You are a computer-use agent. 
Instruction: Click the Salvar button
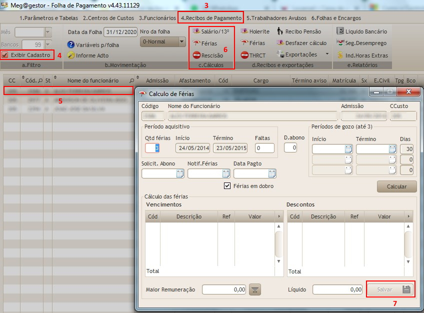point(390,289)
